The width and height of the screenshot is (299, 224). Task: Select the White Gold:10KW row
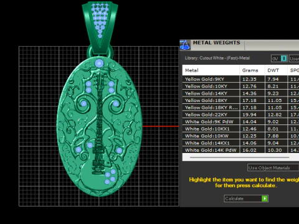click(240, 136)
